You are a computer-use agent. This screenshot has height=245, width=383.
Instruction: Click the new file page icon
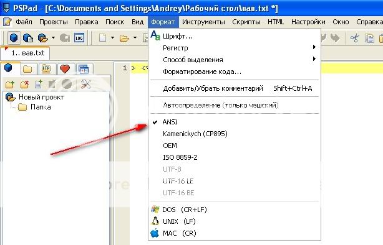[102, 38]
